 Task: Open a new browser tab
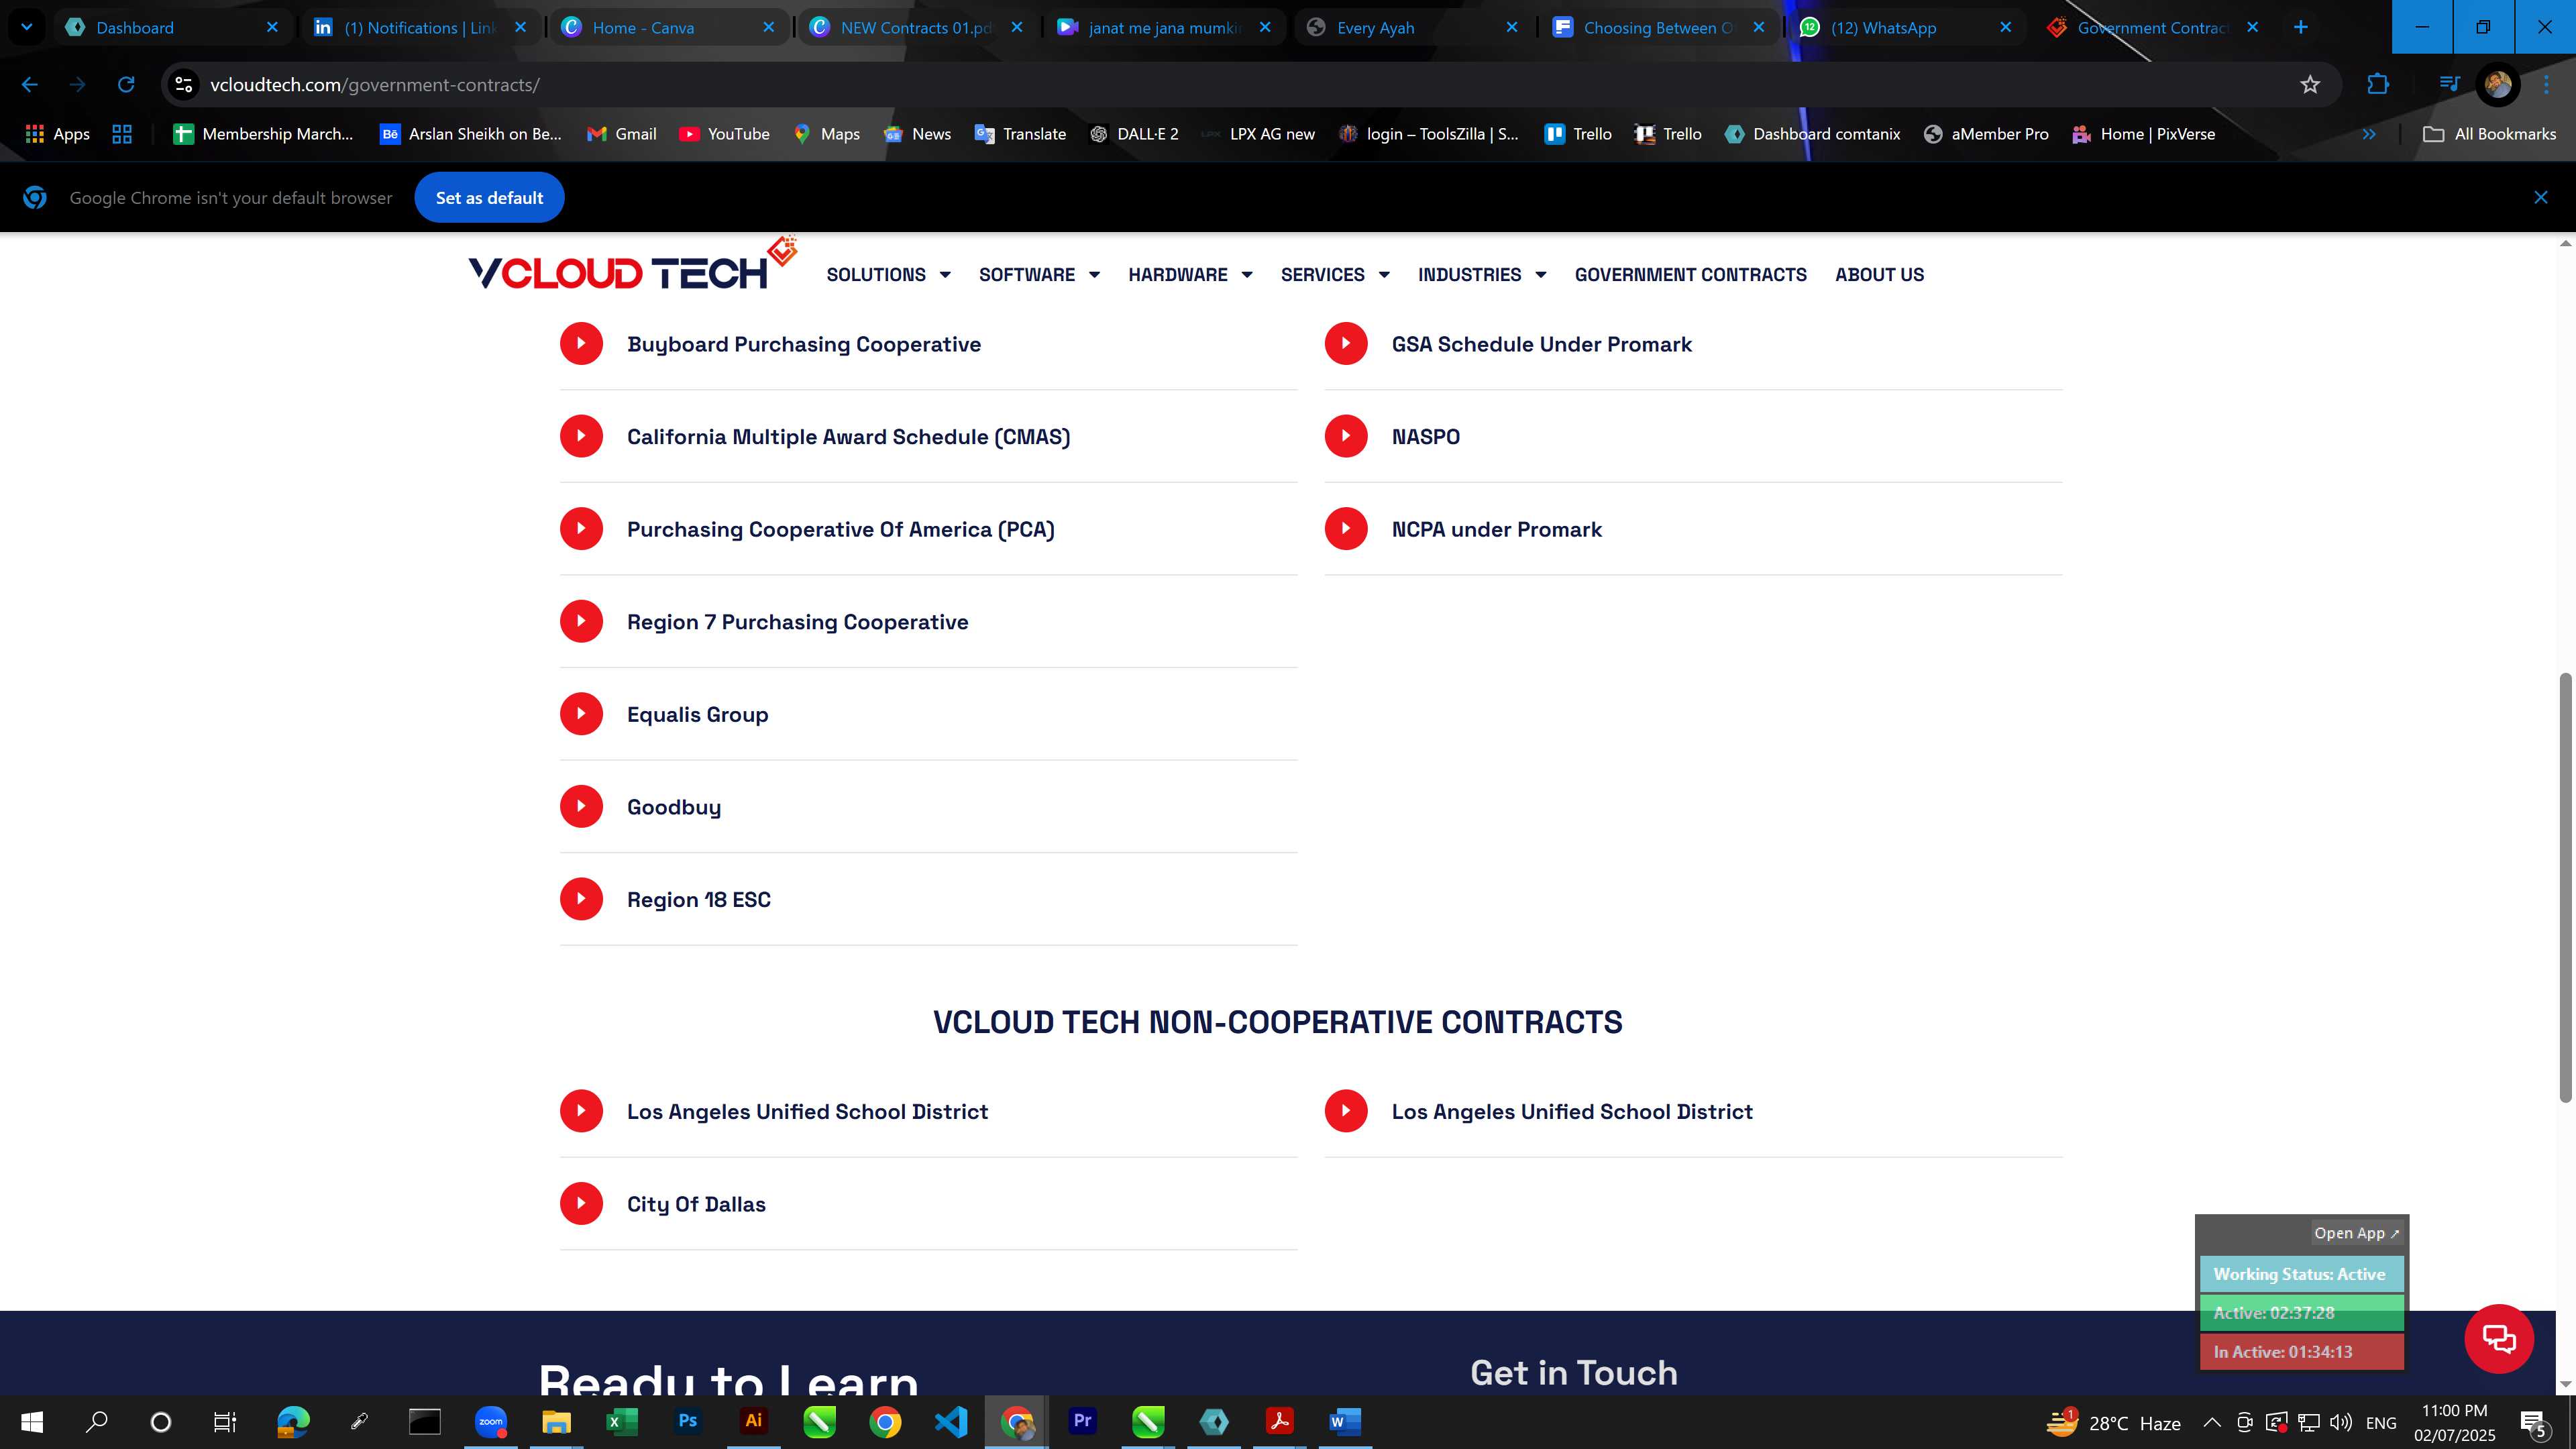click(x=2300, y=27)
